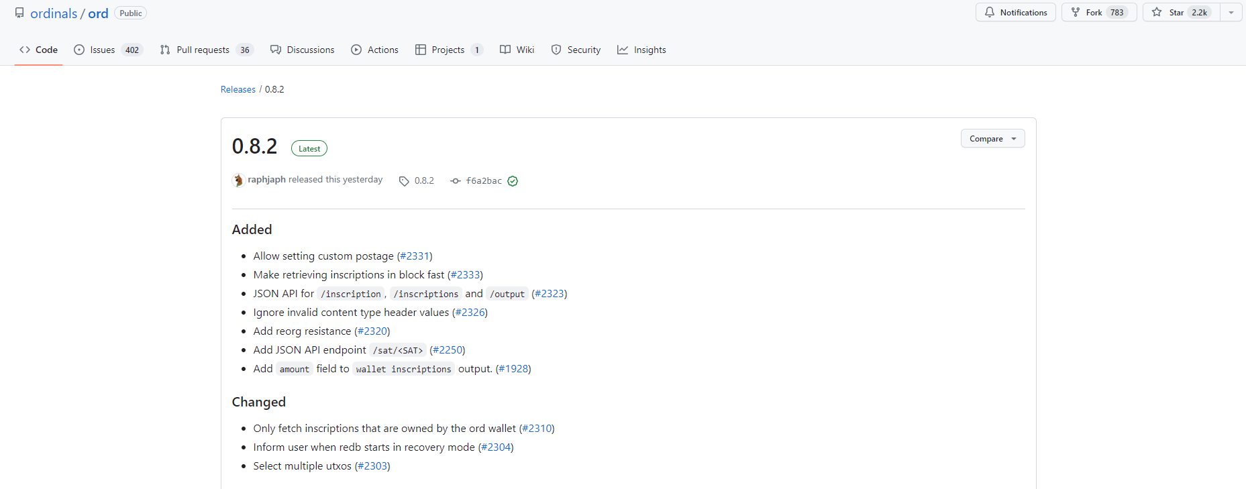
Task: Open the Compare dropdown
Action: point(993,138)
